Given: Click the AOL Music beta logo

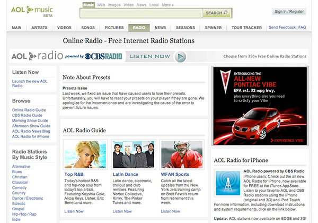Looking at the screenshot, I should 32,11.
